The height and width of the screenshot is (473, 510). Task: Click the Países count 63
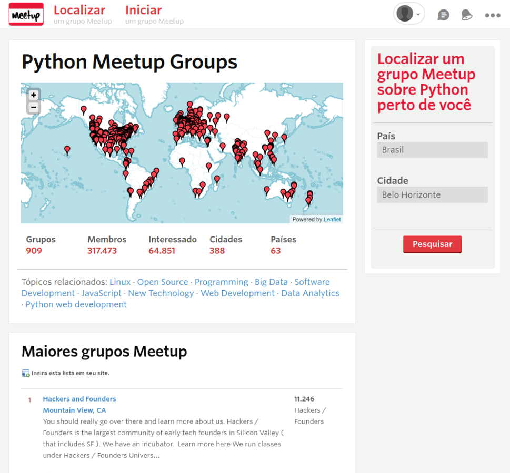point(275,251)
